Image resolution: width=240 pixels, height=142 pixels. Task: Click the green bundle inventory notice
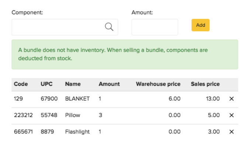click(x=125, y=54)
